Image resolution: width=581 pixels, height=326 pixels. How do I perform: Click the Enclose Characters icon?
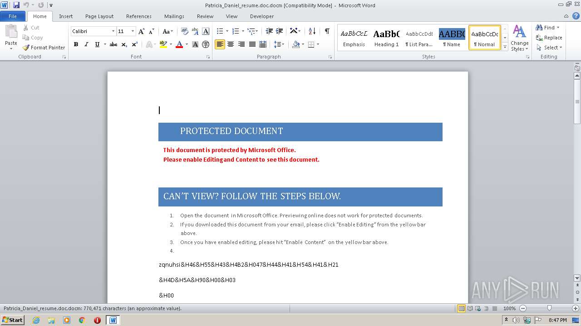[206, 44]
